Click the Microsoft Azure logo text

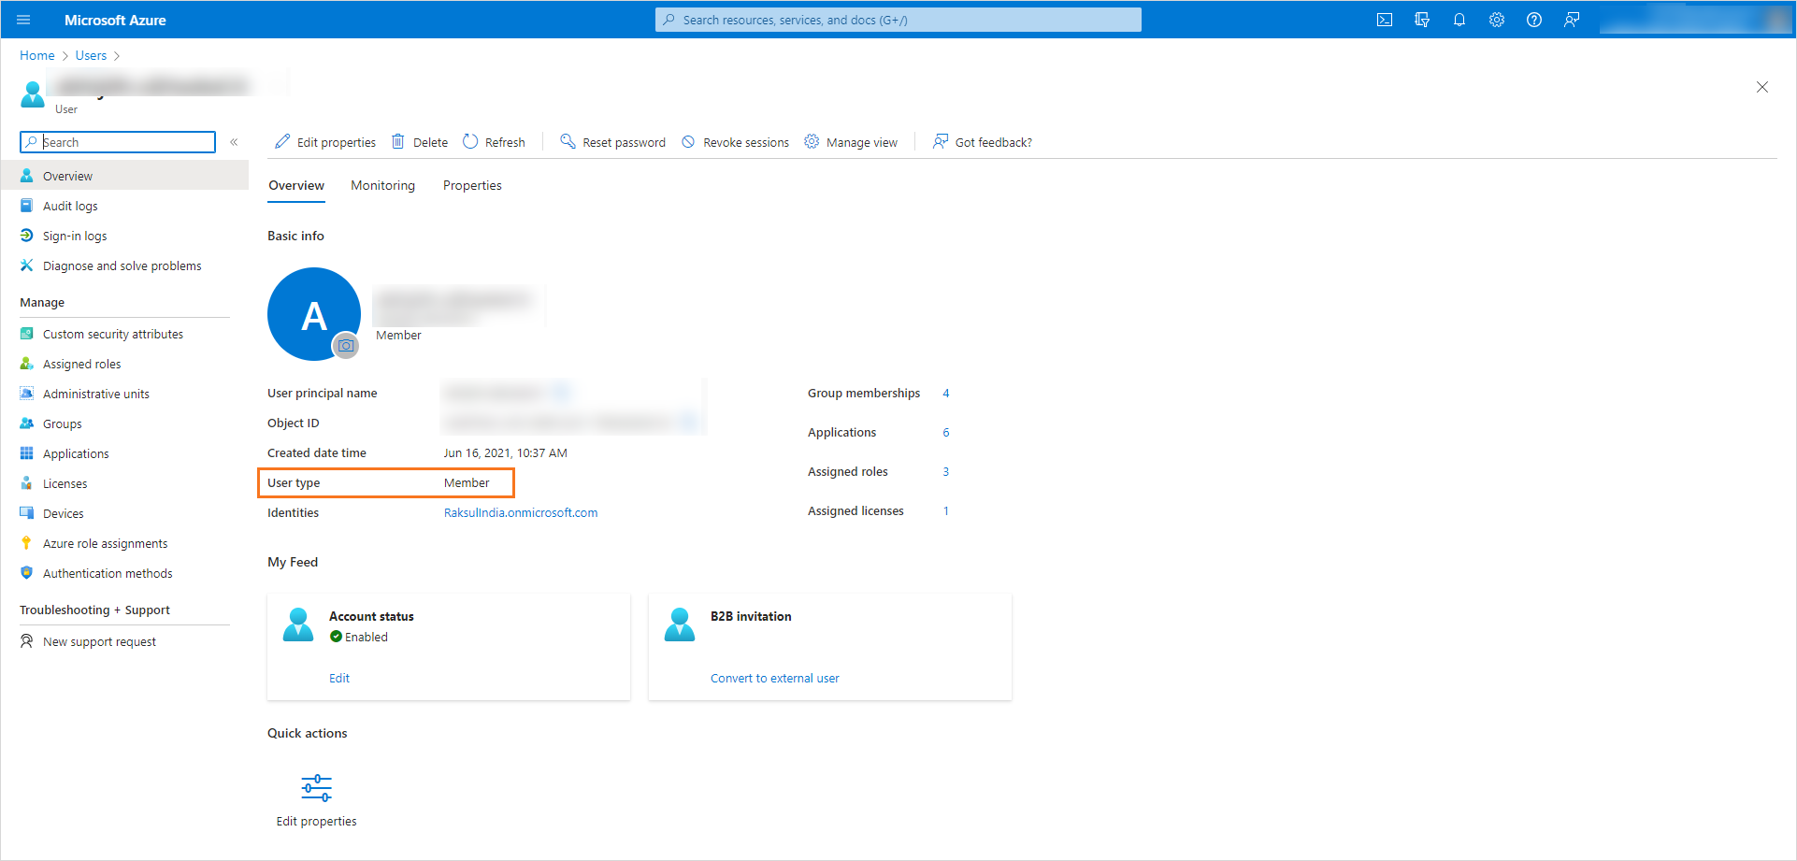(x=115, y=20)
